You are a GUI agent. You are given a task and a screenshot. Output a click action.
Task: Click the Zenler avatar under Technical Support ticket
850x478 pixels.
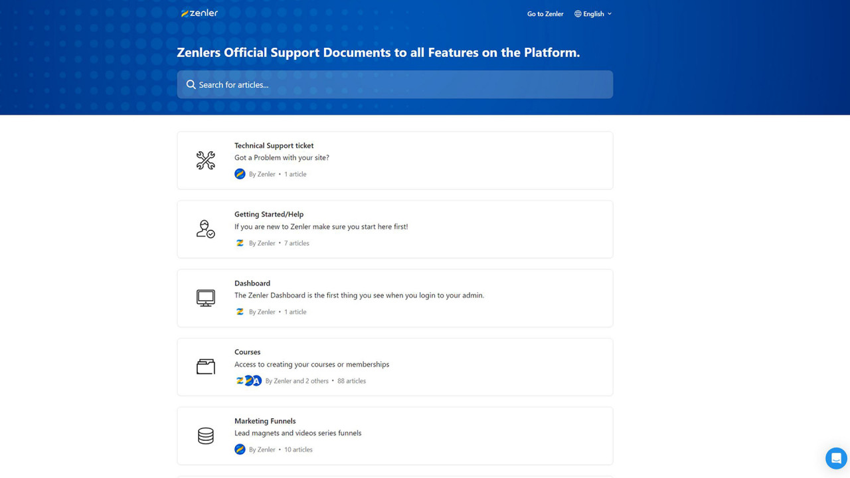(x=240, y=174)
